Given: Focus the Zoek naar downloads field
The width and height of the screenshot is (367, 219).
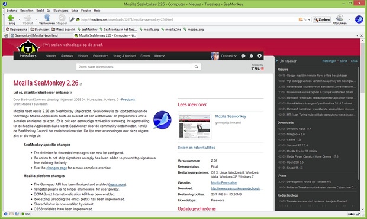Looking at the screenshot, I should [x=134, y=67].
